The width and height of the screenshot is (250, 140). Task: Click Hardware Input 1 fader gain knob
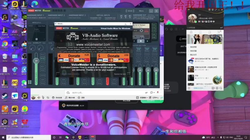(36, 61)
